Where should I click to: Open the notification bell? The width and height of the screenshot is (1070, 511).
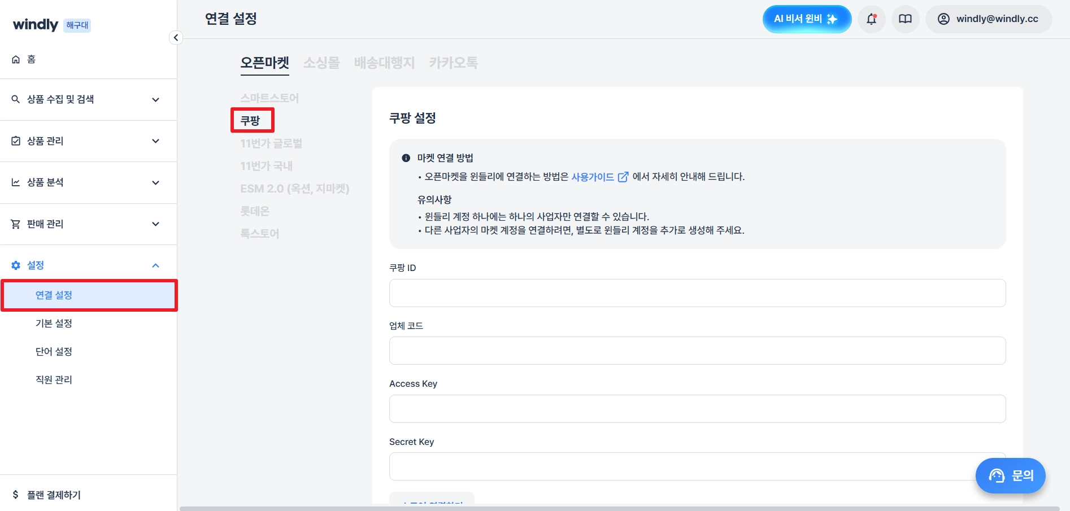(x=872, y=19)
